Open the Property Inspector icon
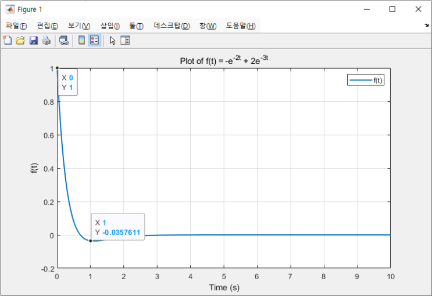The width and height of the screenshot is (432, 296). (x=125, y=41)
